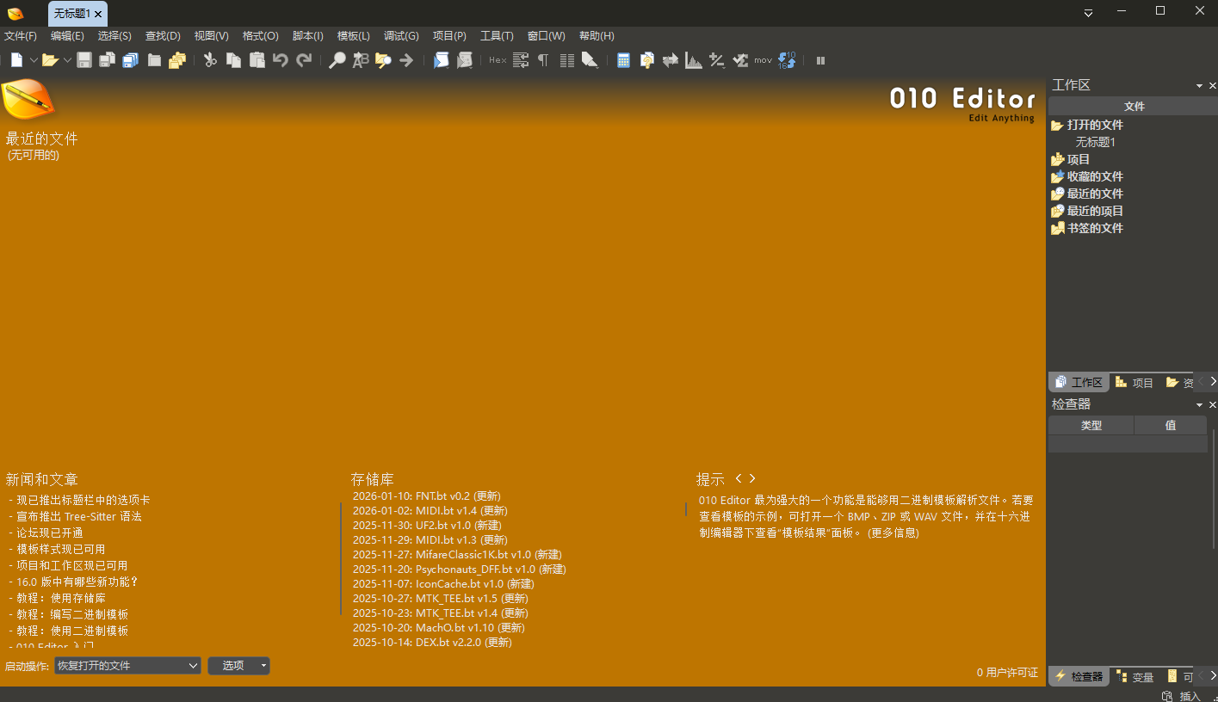Toggle Hex editing mode
Viewport: 1218px width, 702px height.
[x=498, y=60]
